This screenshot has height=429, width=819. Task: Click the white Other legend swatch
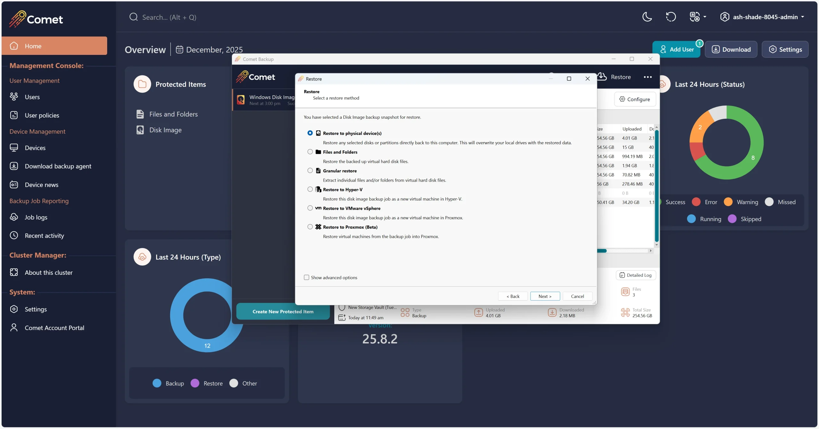click(x=234, y=383)
